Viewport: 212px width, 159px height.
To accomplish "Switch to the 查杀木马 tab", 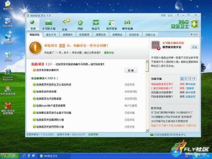I will [x=51, y=34].
